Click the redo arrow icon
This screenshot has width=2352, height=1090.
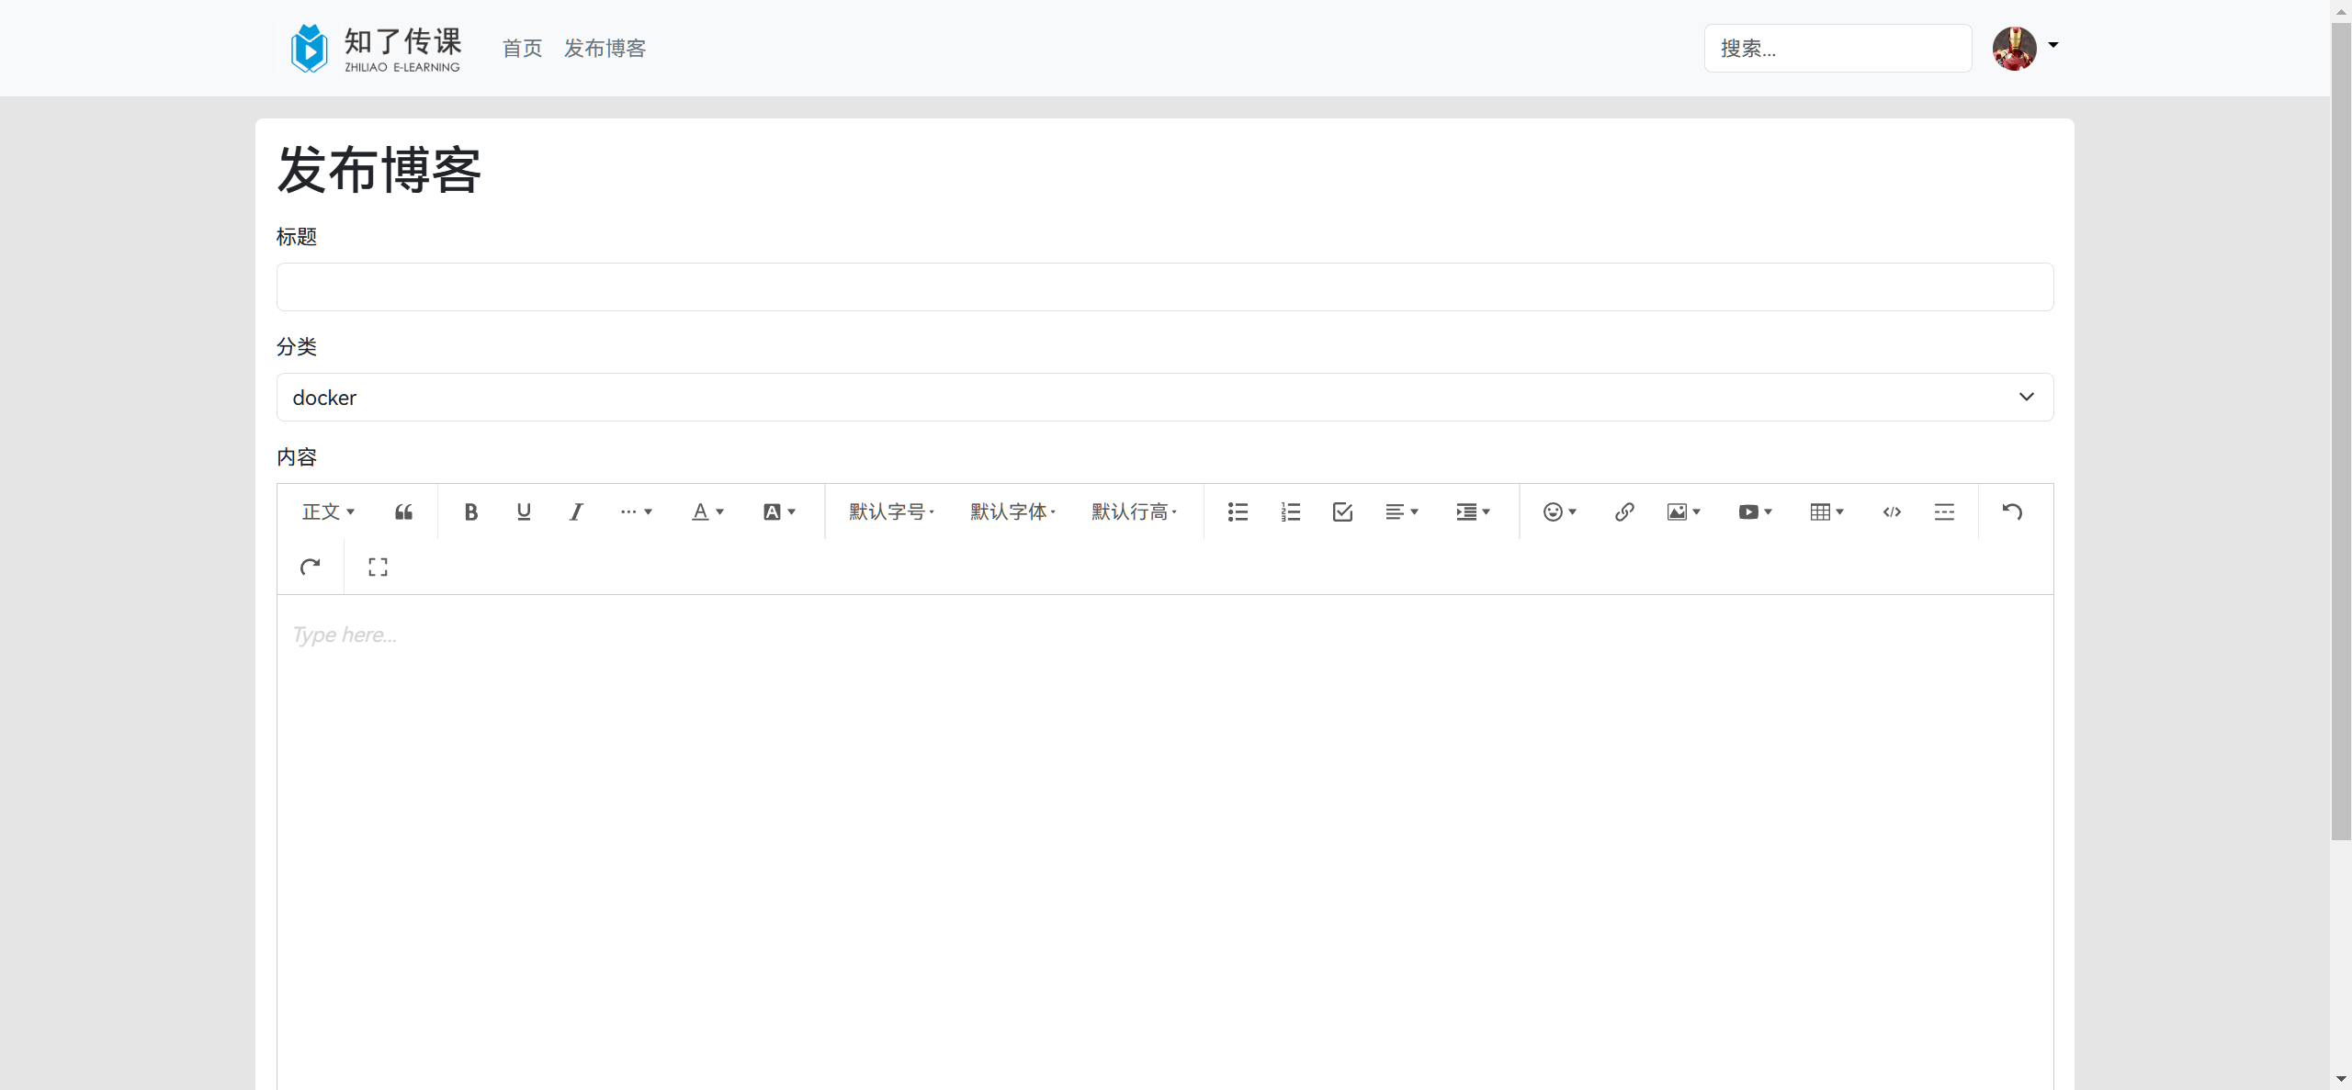click(311, 567)
